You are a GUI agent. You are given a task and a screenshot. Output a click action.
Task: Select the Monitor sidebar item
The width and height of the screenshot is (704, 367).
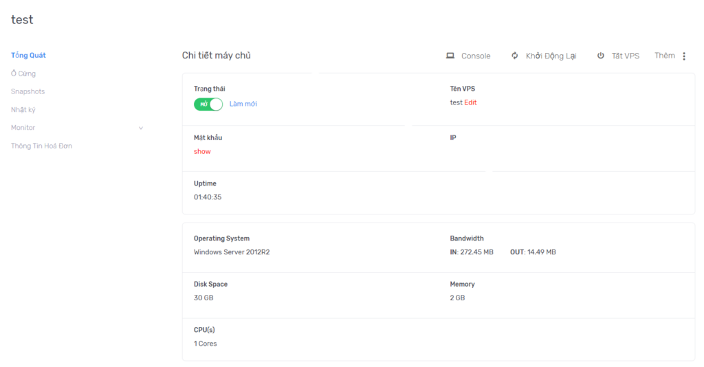[x=23, y=128]
